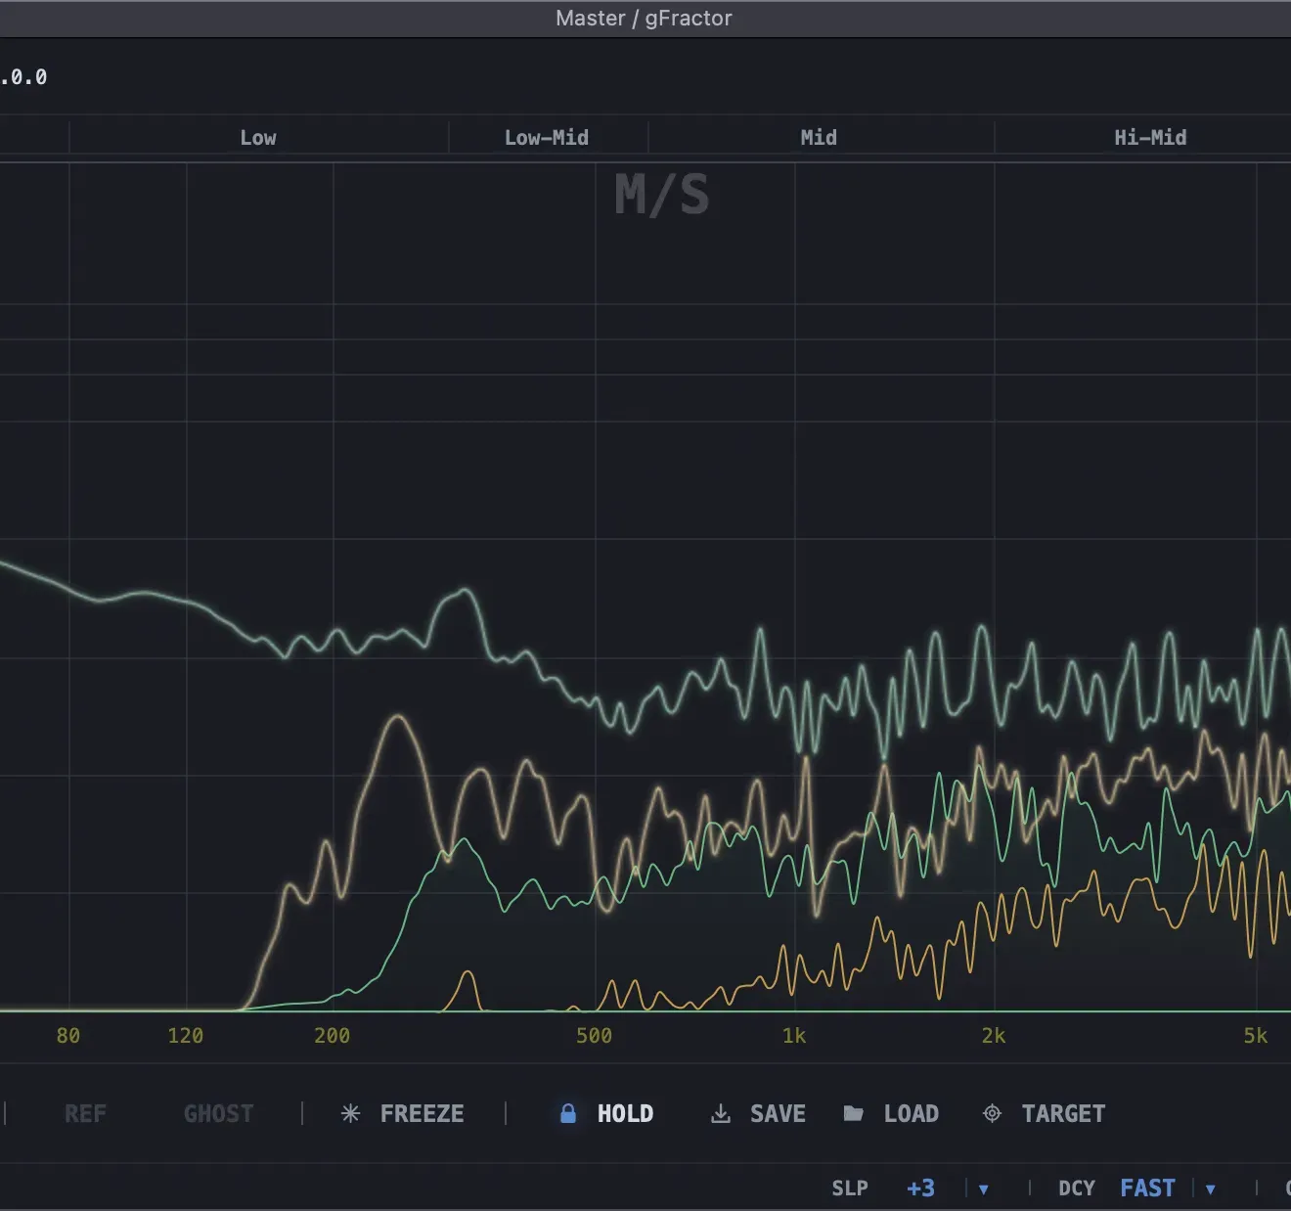Click the FAST decay setting

coord(1146,1188)
